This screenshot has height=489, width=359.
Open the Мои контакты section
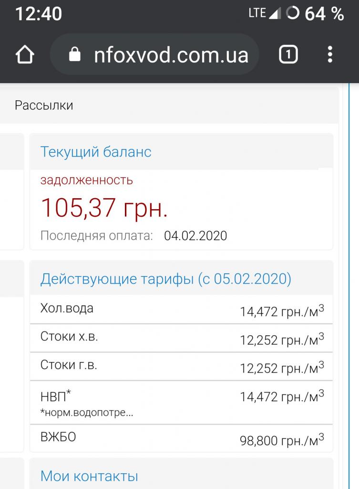click(x=89, y=476)
